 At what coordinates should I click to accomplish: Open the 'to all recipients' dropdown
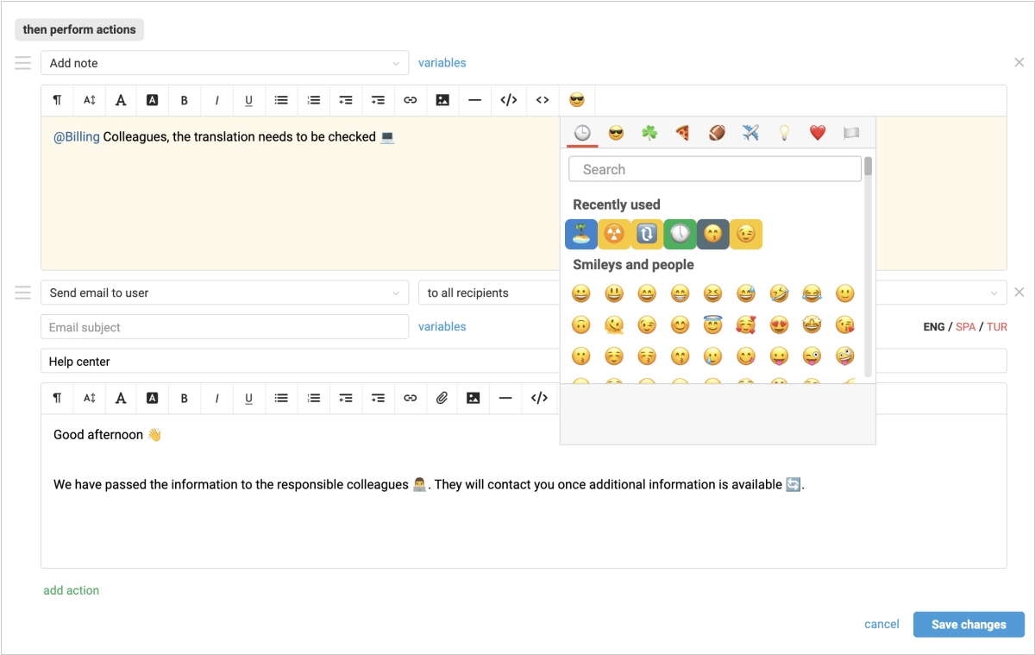[488, 293]
